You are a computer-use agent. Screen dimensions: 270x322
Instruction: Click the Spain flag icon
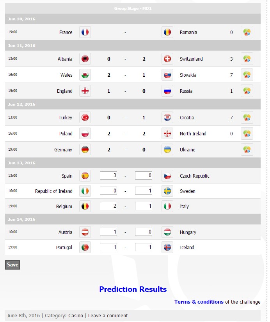click(85, 176)
